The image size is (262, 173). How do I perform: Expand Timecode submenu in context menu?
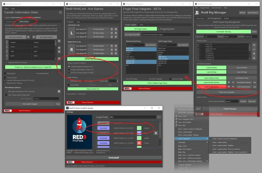pos(207,142)
